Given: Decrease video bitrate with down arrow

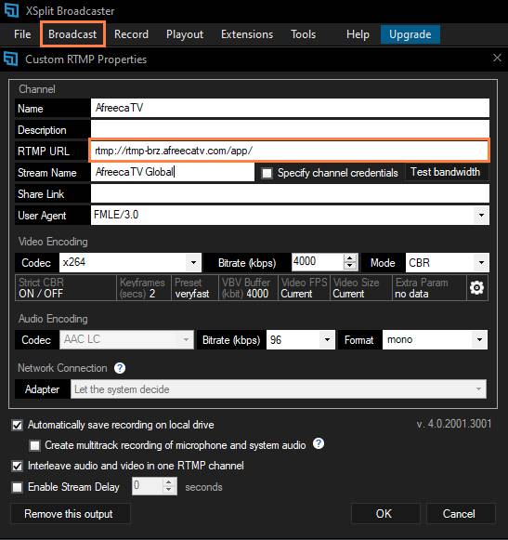Looking at the screenshot, I should coord(350,266).
